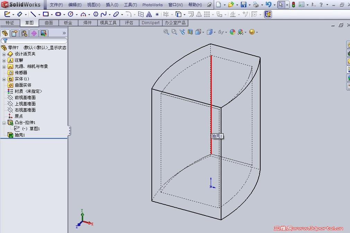This screenshot has height=233, width=350.
Task: Click the pushpin icon beside the menus
Action: coord(209,5)
